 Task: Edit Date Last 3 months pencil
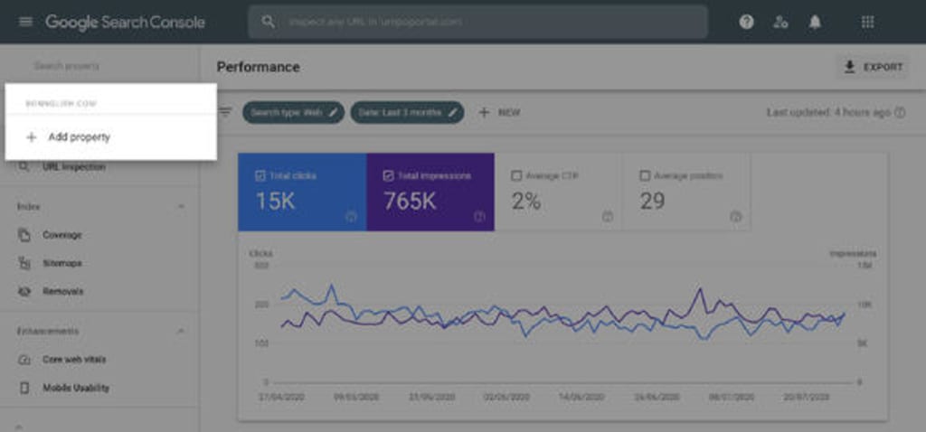tap(453, 112)
